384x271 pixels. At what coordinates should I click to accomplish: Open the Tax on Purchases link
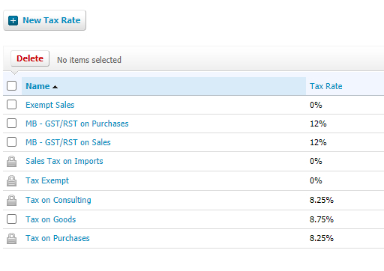58,238
